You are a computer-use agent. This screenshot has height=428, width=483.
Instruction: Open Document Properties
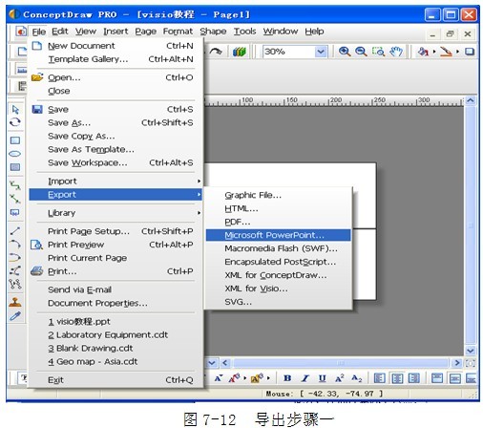(x=116, y=303)
